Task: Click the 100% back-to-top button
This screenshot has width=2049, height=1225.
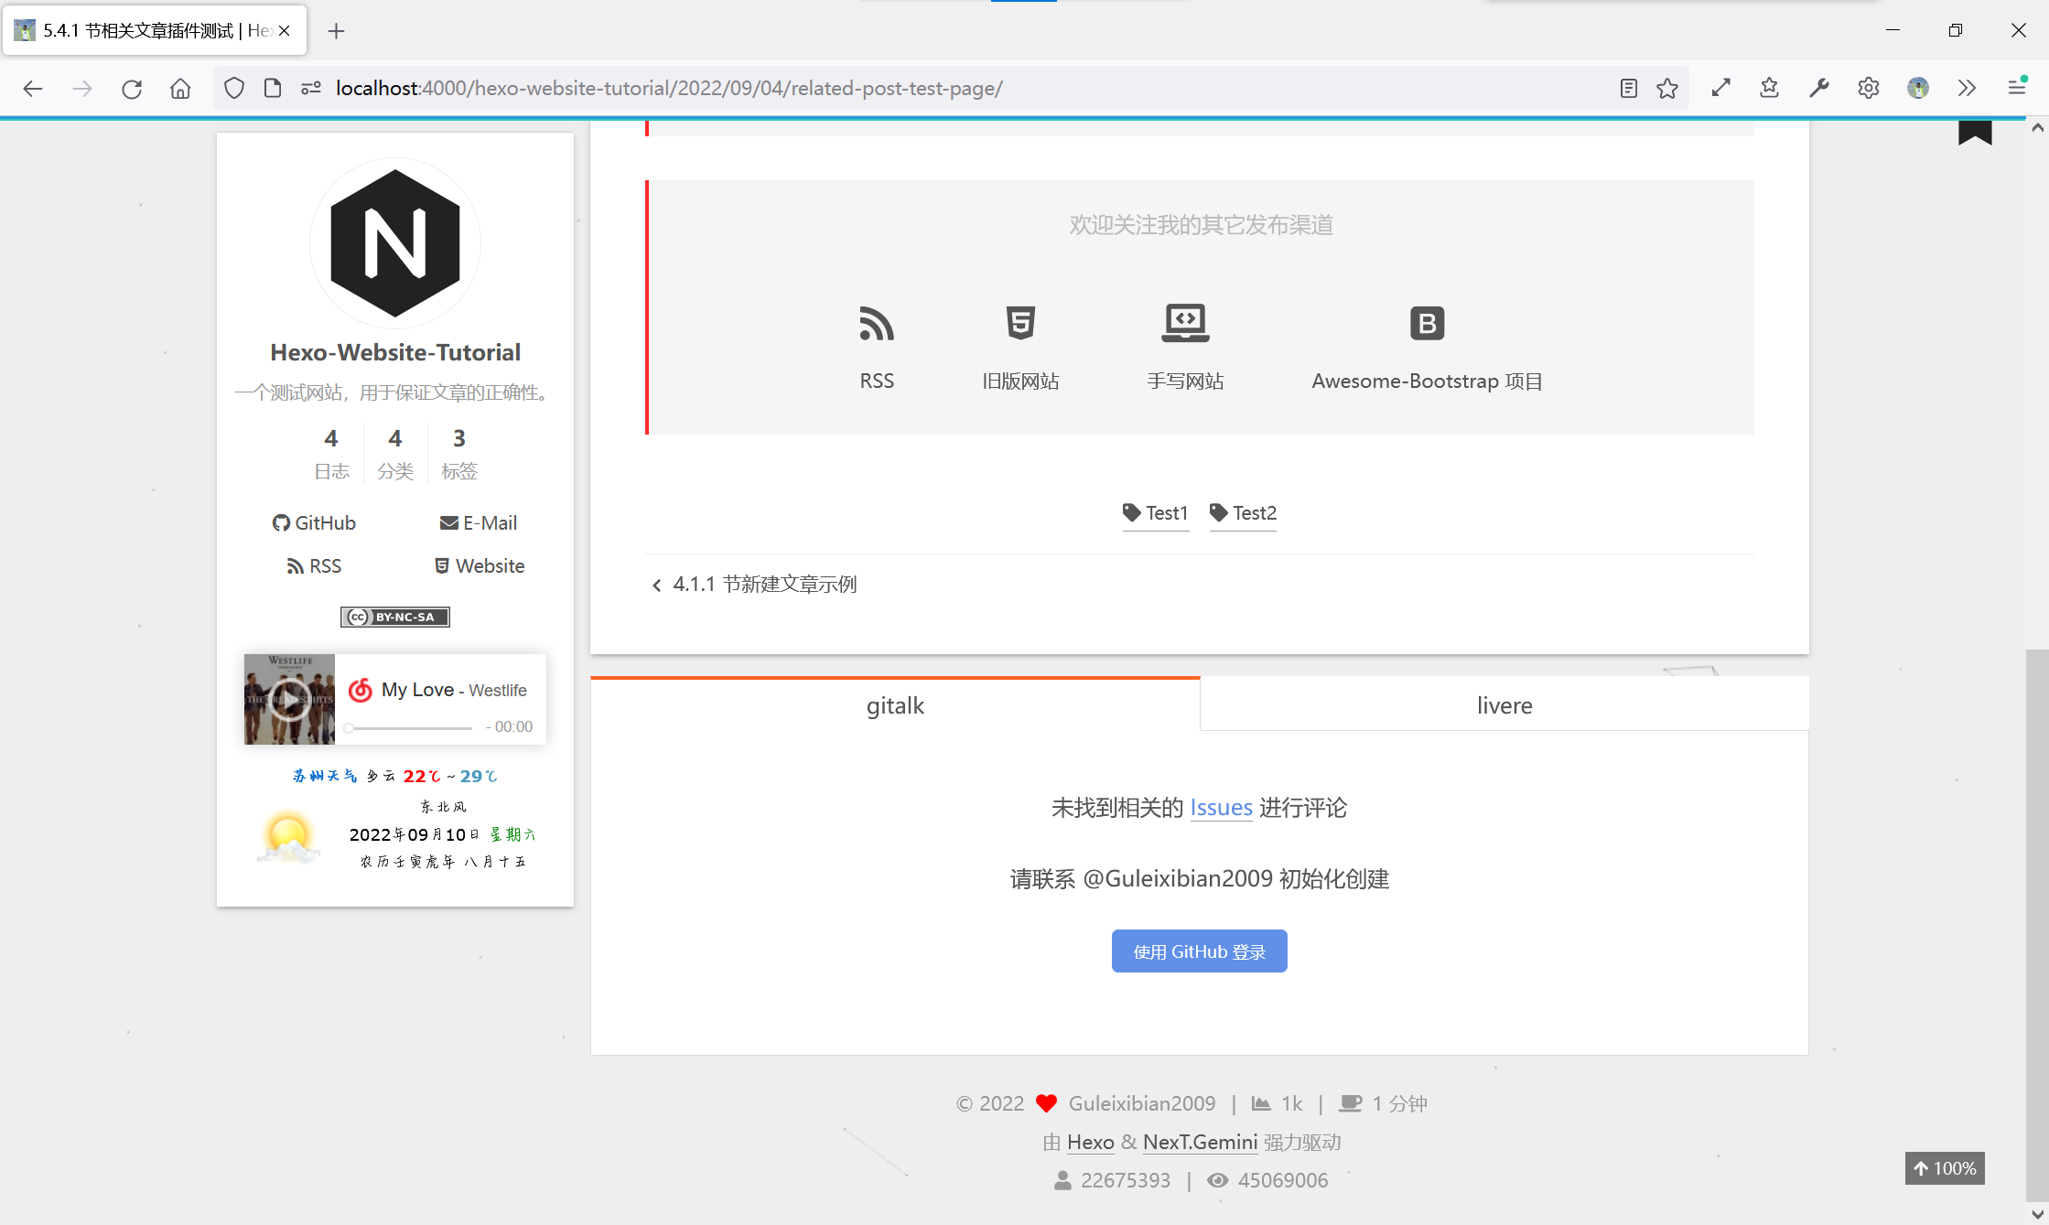Action: click(1944, 1168)
